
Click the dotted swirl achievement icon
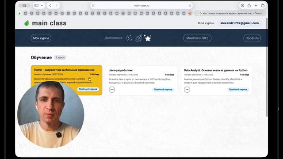coord(129,38)
